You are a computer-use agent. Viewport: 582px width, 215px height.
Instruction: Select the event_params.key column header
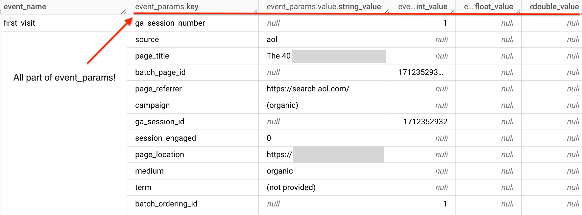click(167, 7)
